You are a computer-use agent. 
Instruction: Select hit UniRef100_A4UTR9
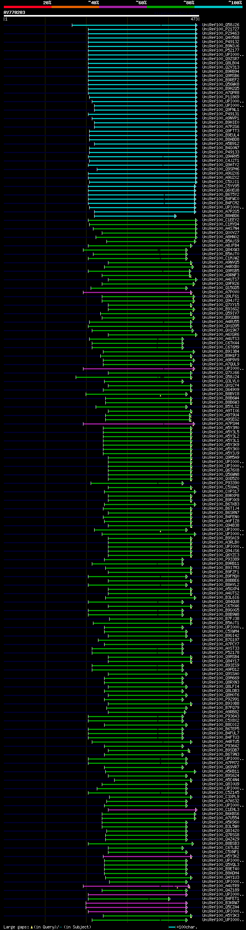(221, 886)
